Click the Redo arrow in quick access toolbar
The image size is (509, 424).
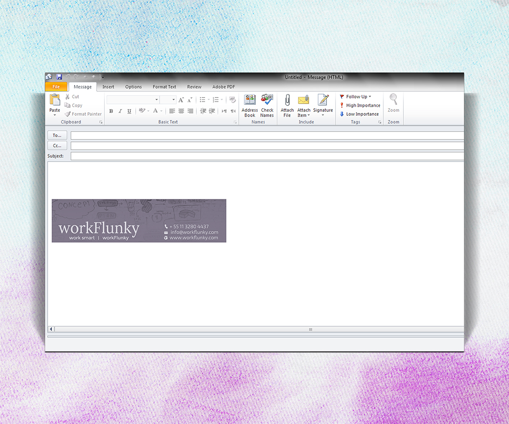(76, 77)
